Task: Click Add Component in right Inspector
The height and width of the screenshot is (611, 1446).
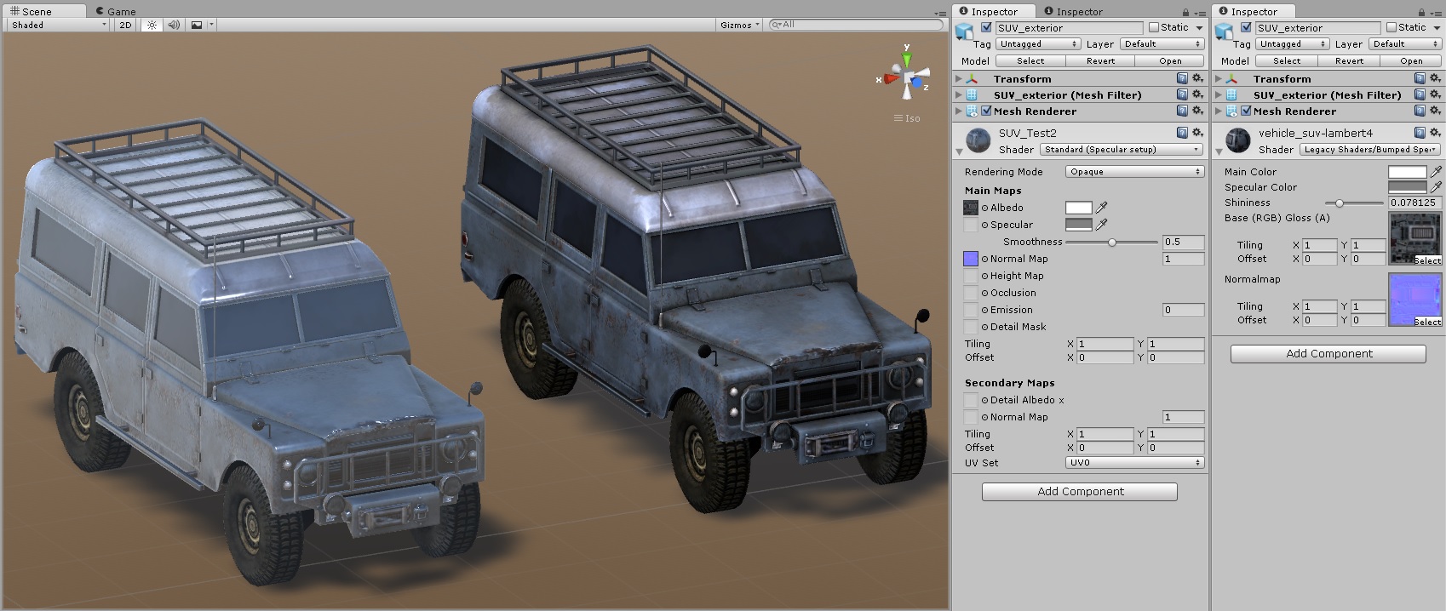Action: (x=1328, y=353)
